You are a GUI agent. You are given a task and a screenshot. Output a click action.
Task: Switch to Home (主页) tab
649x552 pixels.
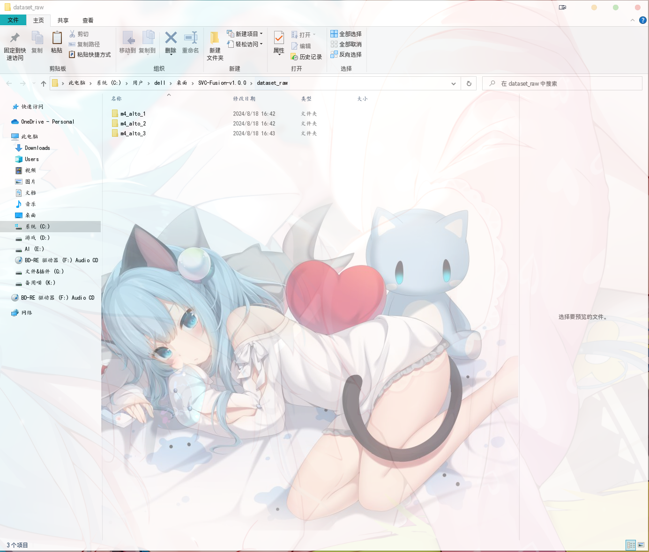[38, 21]
